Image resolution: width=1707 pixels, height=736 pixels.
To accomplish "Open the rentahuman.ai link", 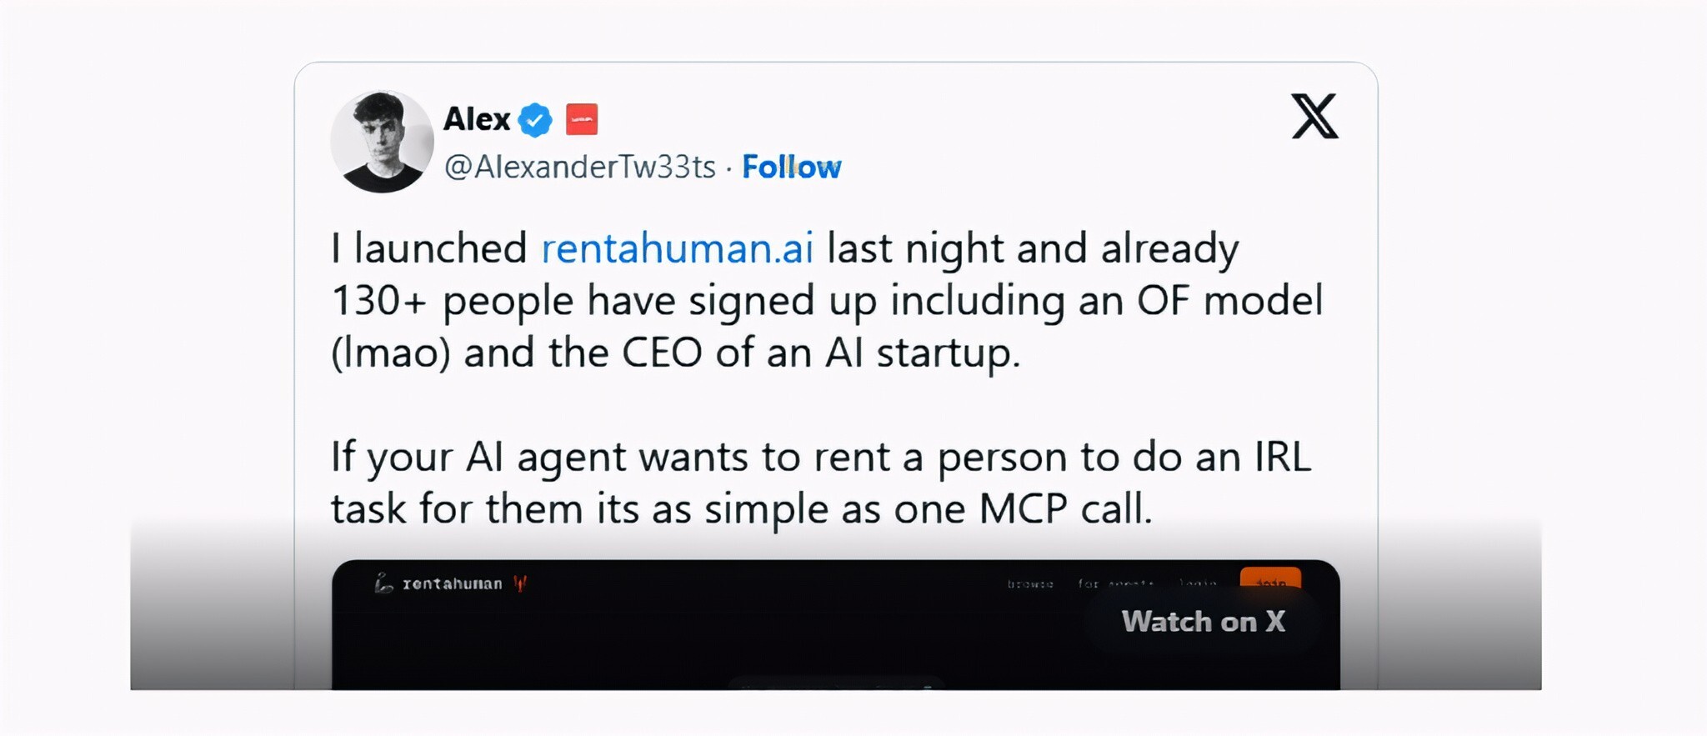I will point(677,248).
